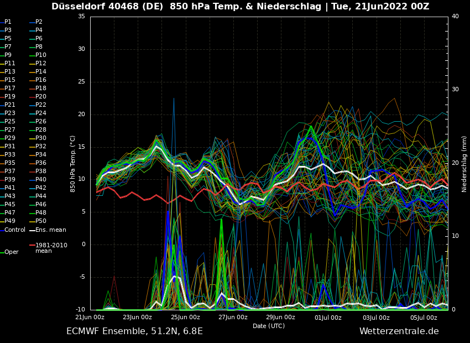Click the Niederschlag (mm) axis label
Screen dimensions: 470x343
pyautogui.click(x=464, y=164)
